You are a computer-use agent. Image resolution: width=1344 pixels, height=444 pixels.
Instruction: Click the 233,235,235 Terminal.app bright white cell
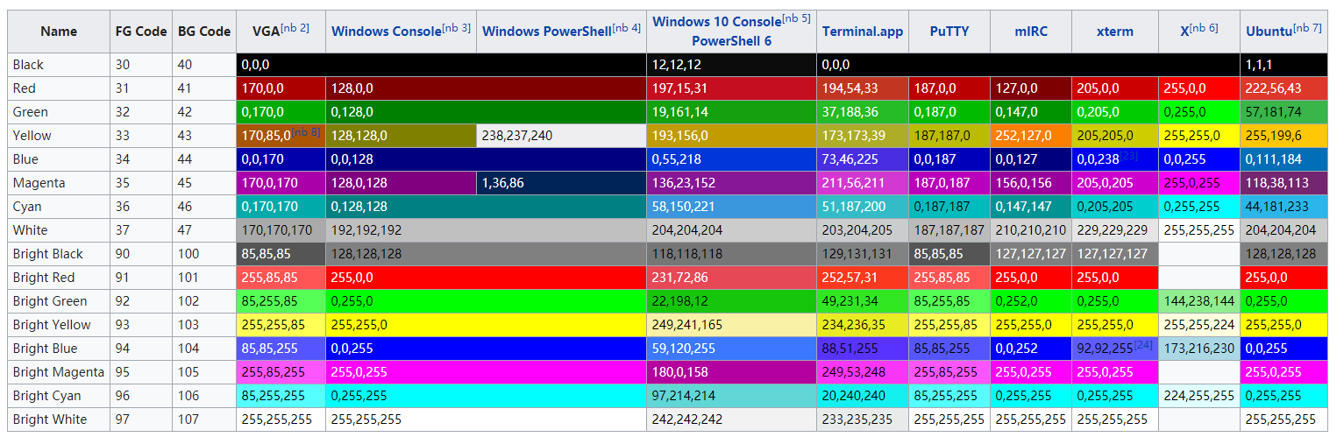863,419
